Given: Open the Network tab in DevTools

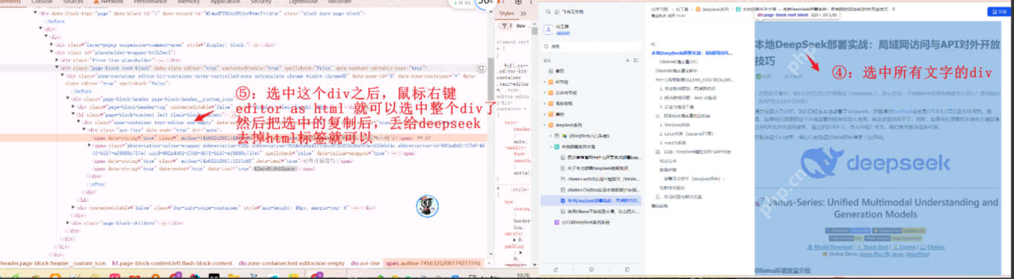Looking at the screenshot, I should click(x=112, y=2).
